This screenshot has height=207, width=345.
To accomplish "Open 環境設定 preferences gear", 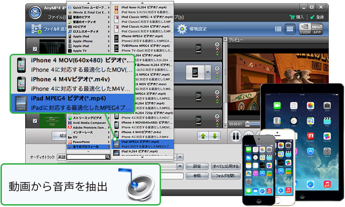I will [x=182, y=29].
